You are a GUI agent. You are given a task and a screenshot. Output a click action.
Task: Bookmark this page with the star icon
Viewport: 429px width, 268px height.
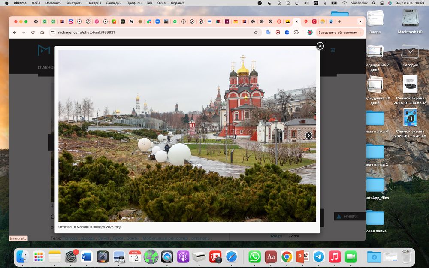(x=256, y=32)
